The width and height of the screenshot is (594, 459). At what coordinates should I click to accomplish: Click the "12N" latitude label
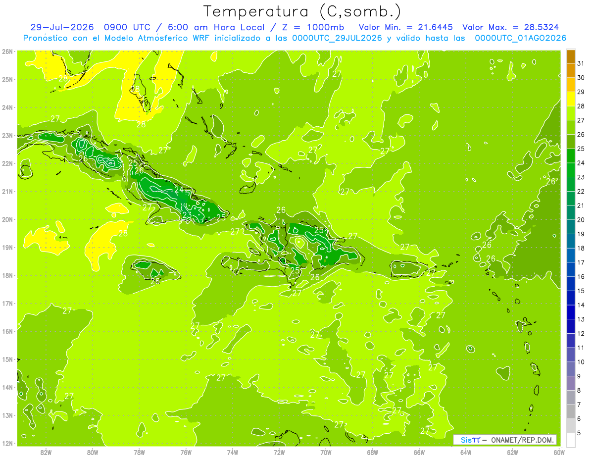pyautogui.click(x=7, y=443)
